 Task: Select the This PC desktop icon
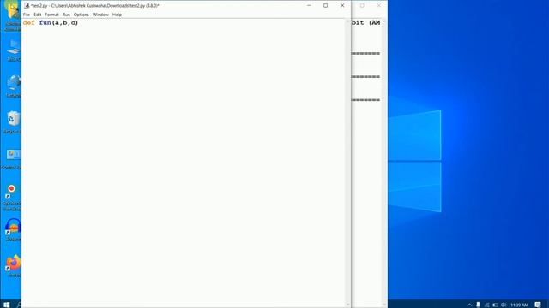(x=14, y=50)
